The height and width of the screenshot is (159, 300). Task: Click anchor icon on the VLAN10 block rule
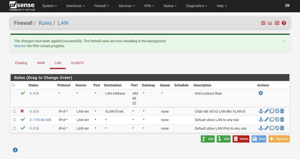(261, 111)
